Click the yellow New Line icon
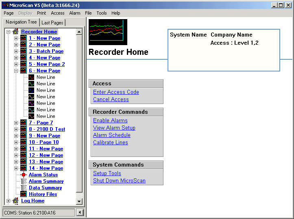 click(x=31, y=97)
